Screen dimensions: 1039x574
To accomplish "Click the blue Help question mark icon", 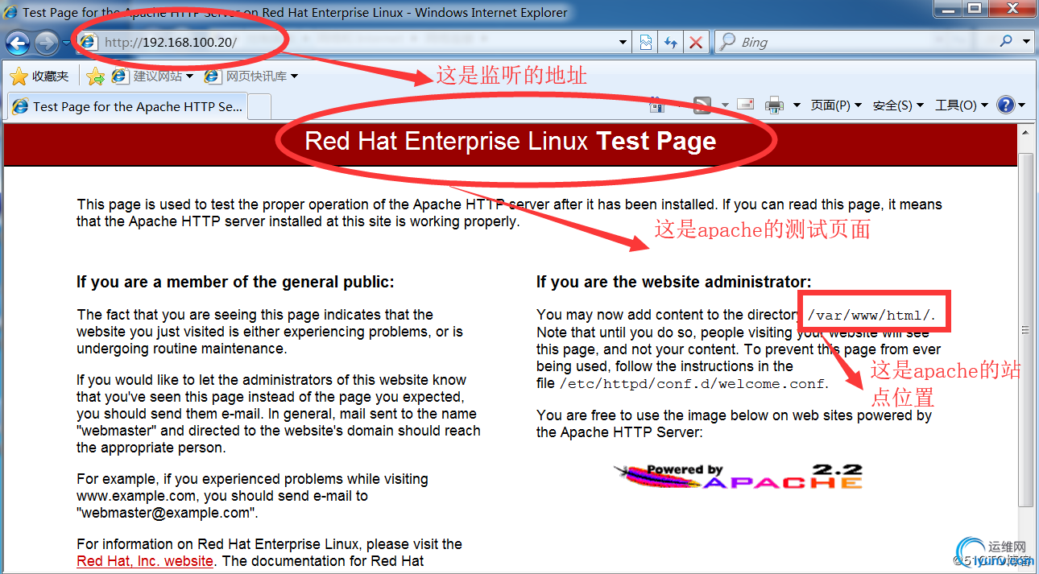I will pyautogui.click(x=1005, y=105).
